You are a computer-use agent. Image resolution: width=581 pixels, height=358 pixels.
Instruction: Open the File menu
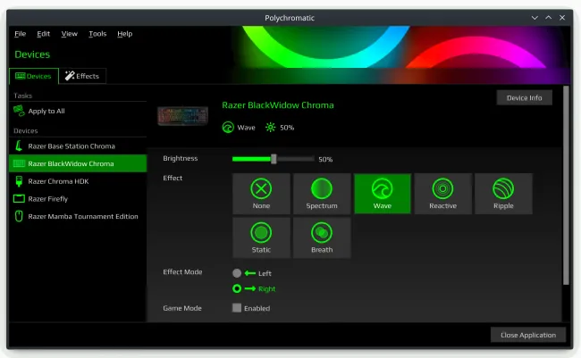coord(20,34)
